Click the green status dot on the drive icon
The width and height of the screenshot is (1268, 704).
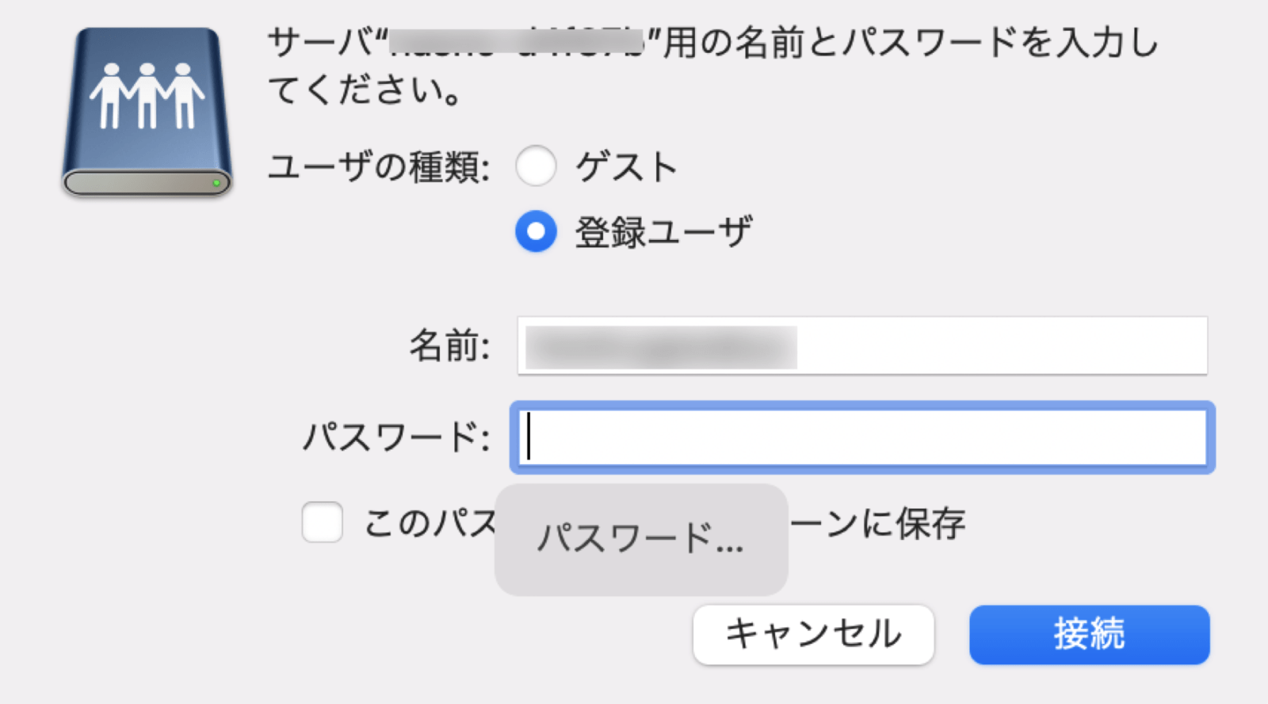(215, 182)
